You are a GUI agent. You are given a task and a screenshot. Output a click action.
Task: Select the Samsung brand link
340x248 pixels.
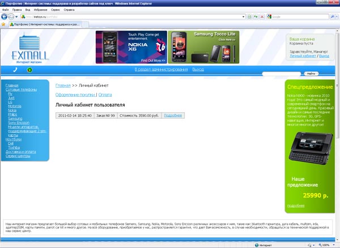[15, 119]
